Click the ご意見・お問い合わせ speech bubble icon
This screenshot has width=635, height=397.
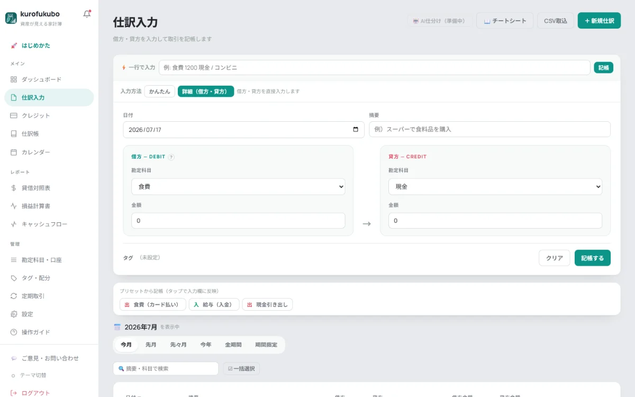pos(14,358)
